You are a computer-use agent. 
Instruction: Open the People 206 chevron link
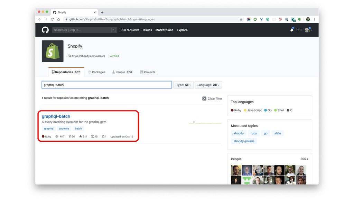304,159
